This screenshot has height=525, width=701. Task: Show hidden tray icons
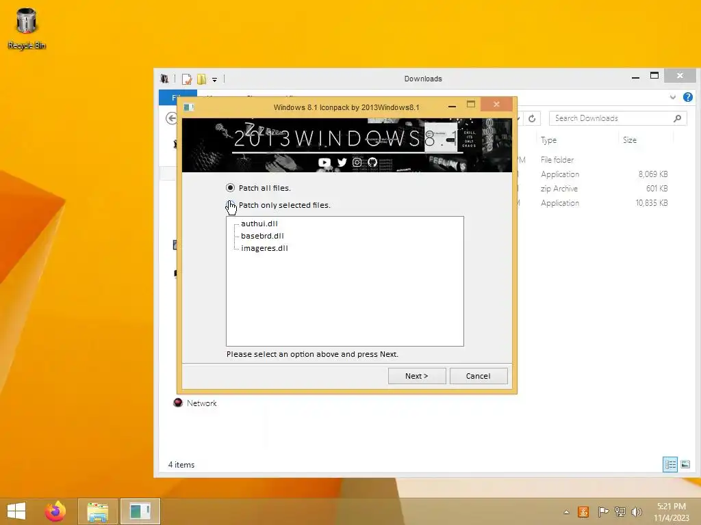point(566,512)
